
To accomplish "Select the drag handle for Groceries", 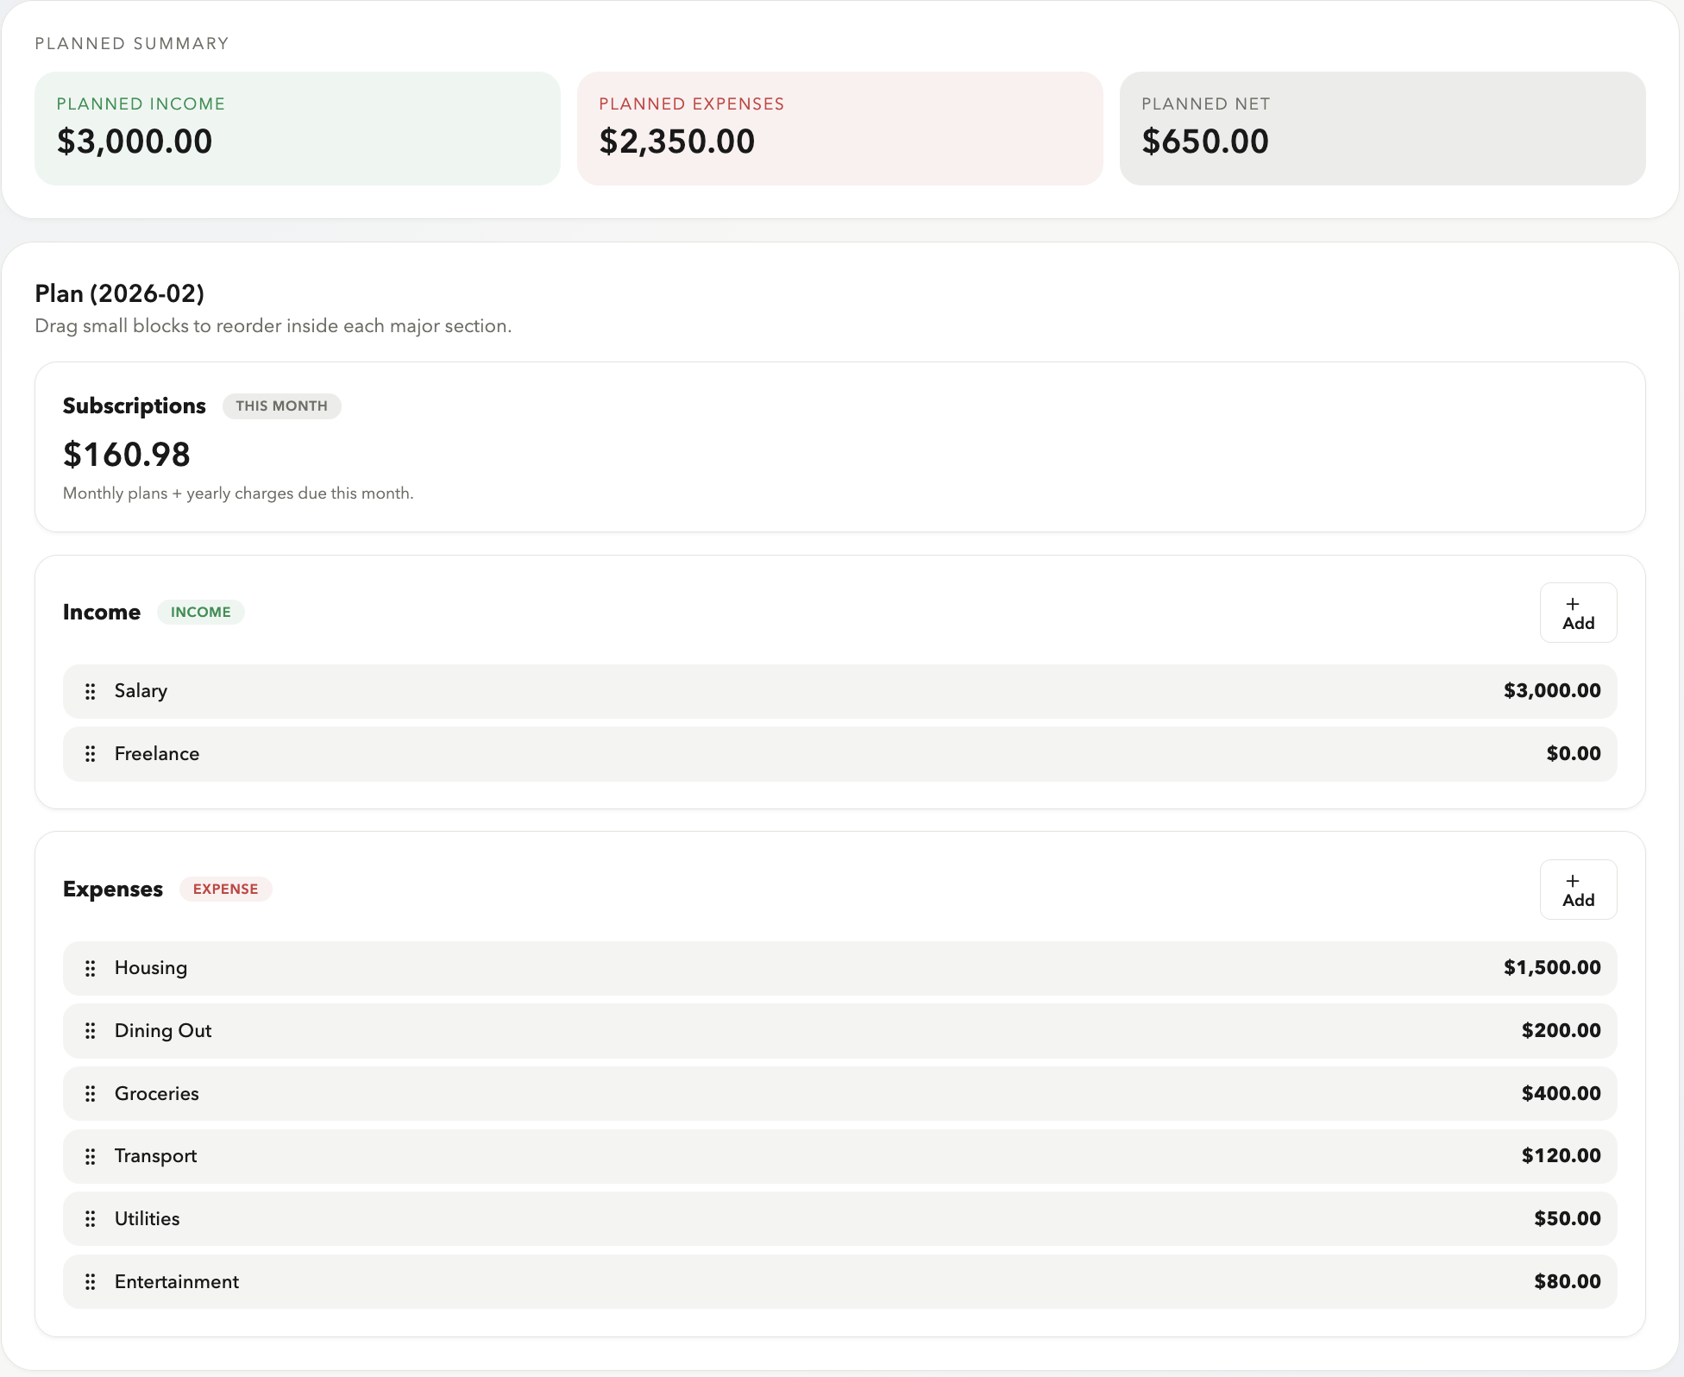I will pos(91,1093).
